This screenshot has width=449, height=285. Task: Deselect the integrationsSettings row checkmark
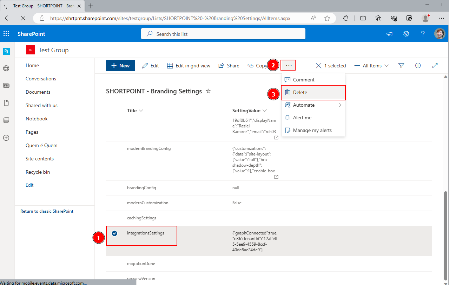coord(114,233)
